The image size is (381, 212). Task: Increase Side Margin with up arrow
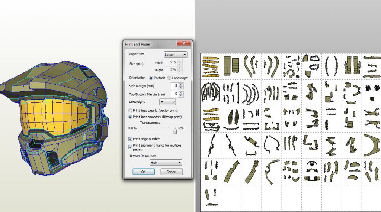(181, 85)
